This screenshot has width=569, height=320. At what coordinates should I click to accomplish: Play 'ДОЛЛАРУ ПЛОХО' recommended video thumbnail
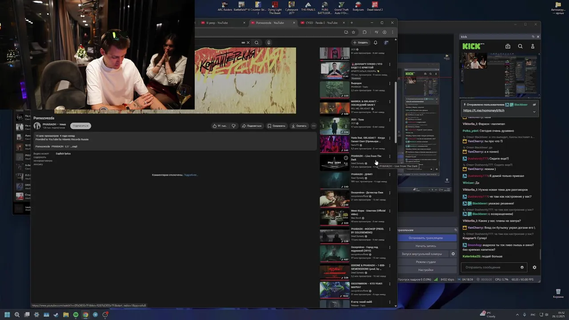tap(335, 70)
